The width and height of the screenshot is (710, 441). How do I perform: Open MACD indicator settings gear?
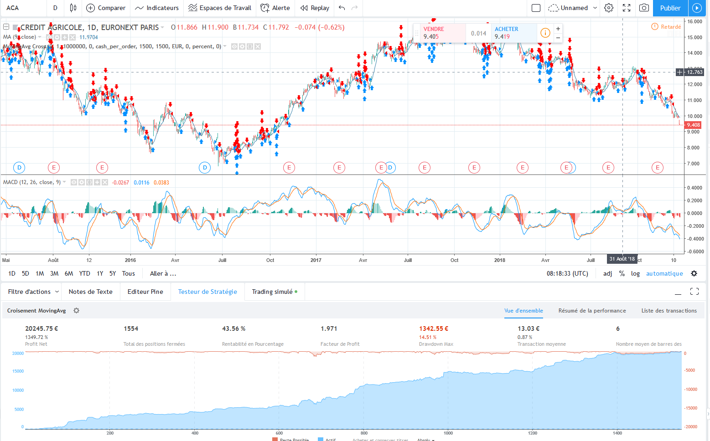pos(82,182)
